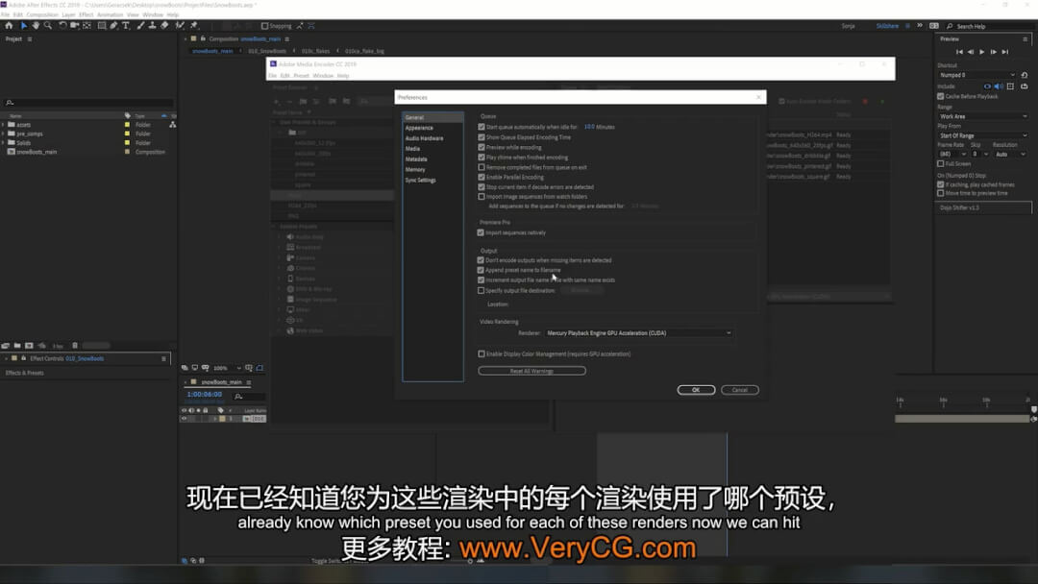Viewport: 1038px width, 584px height.
Task: Select the Hand tool
Action: pyautogui.click(x=36, y=26)
